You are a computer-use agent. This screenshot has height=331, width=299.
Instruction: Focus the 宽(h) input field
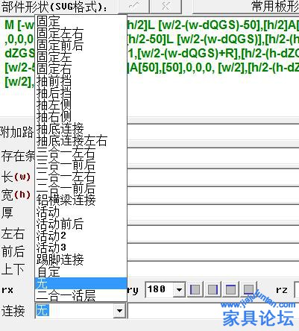tap(213, 195)
